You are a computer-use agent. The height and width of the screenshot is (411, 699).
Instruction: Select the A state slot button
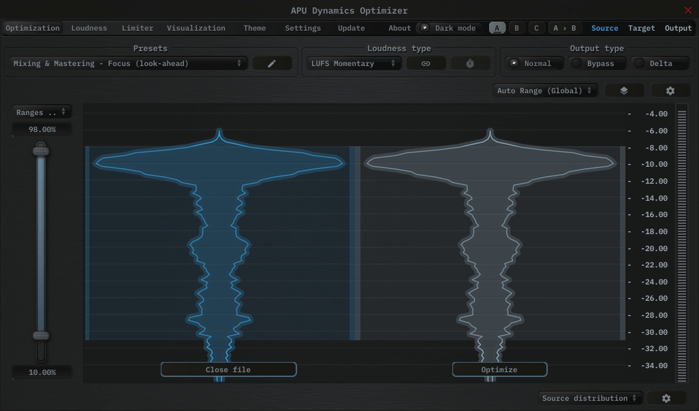(x=497, y=28)
